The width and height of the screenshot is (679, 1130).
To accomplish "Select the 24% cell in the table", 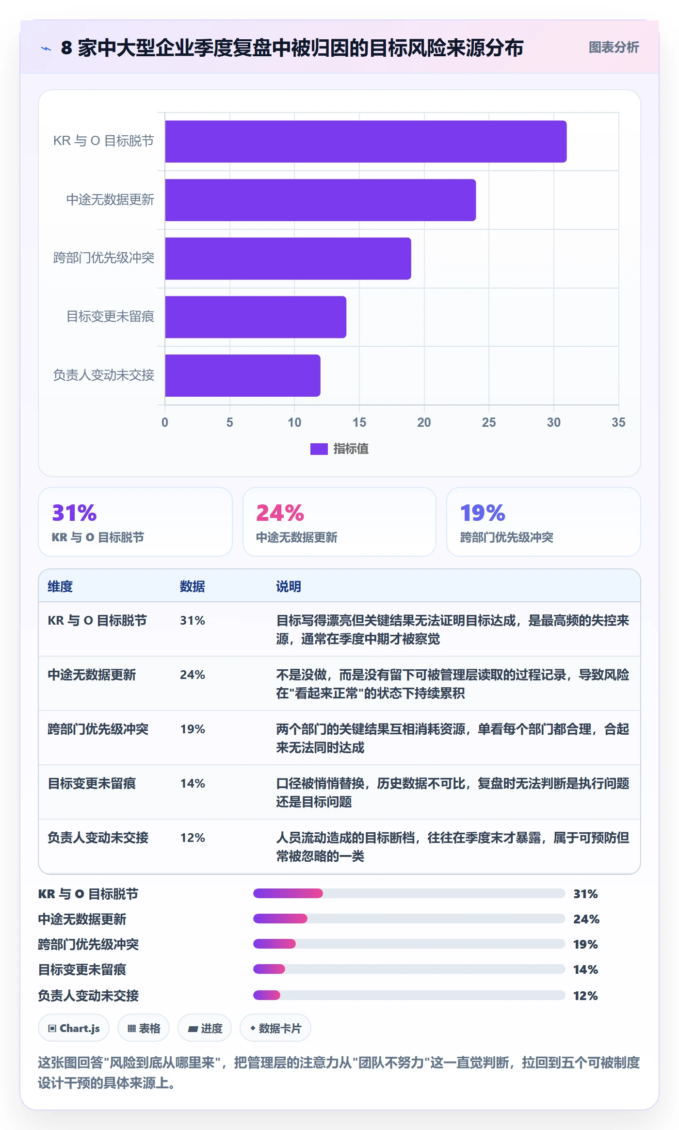I will pos(193,675).
